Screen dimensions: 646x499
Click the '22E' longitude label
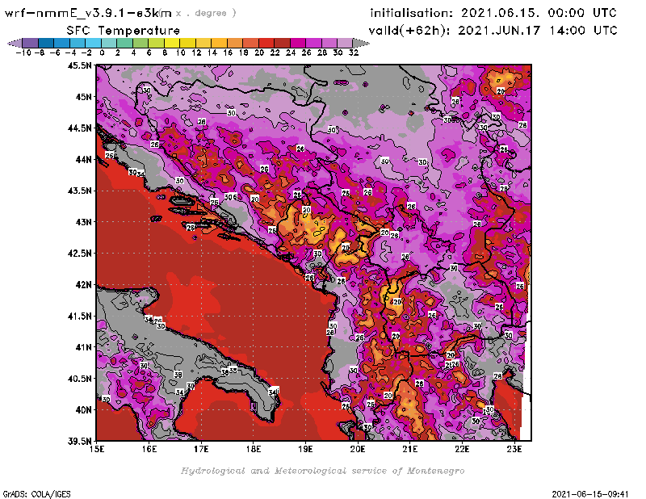[x=462, y=449]
